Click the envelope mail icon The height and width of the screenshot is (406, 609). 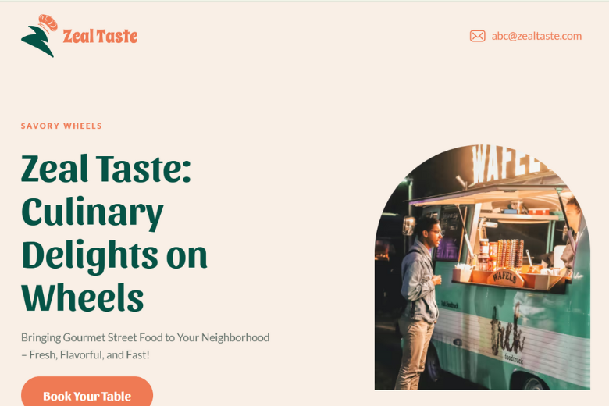pyautogui.click(x=477, y=36)
